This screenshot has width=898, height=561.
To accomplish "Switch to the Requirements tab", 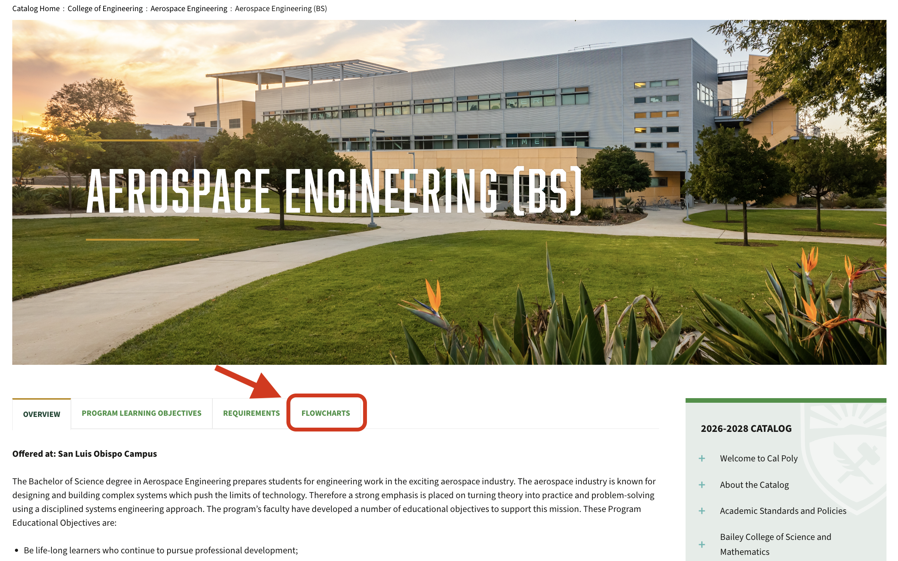I will (251, 413).
